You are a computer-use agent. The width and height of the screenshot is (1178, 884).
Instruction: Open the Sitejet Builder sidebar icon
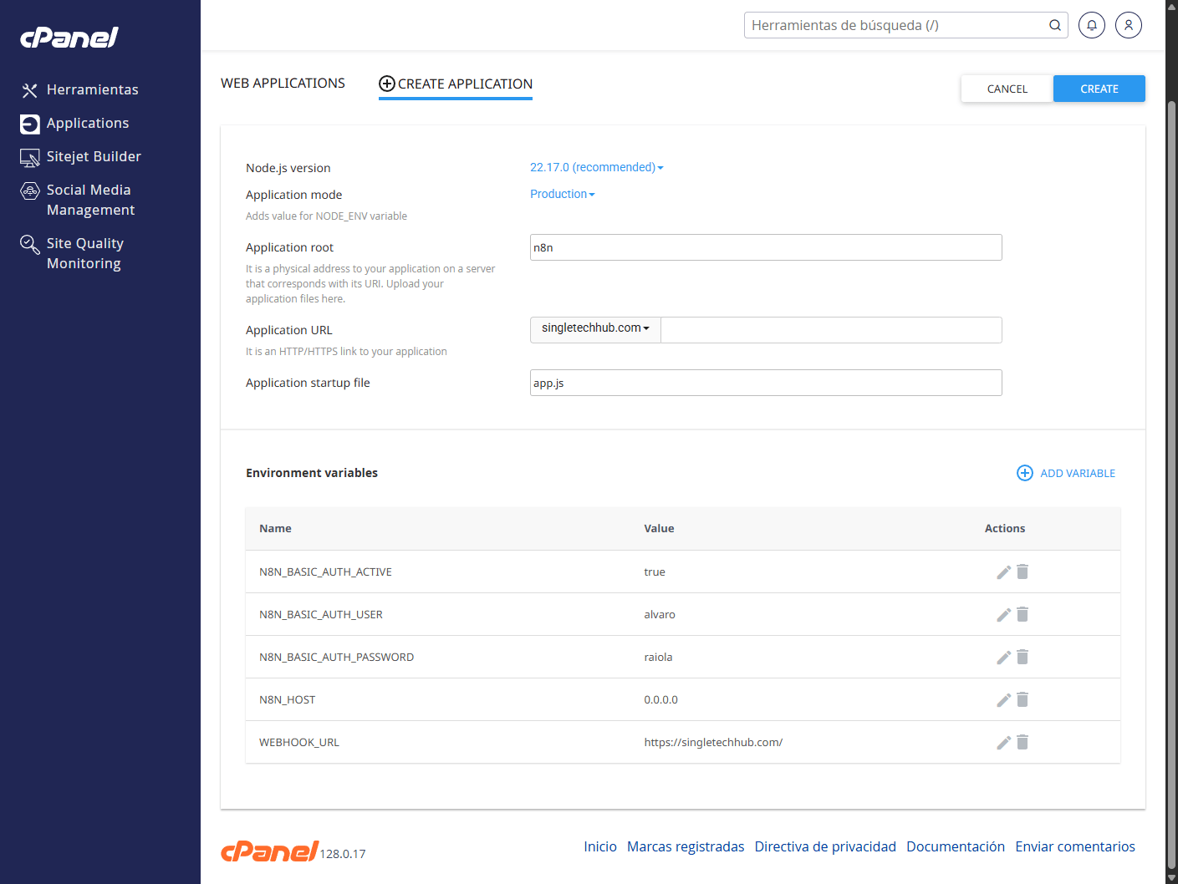coord(30,157)
